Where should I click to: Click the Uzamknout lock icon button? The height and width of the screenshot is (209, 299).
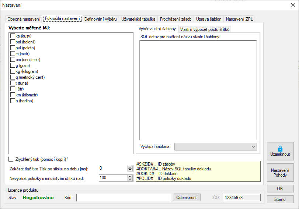pos(280,151)
